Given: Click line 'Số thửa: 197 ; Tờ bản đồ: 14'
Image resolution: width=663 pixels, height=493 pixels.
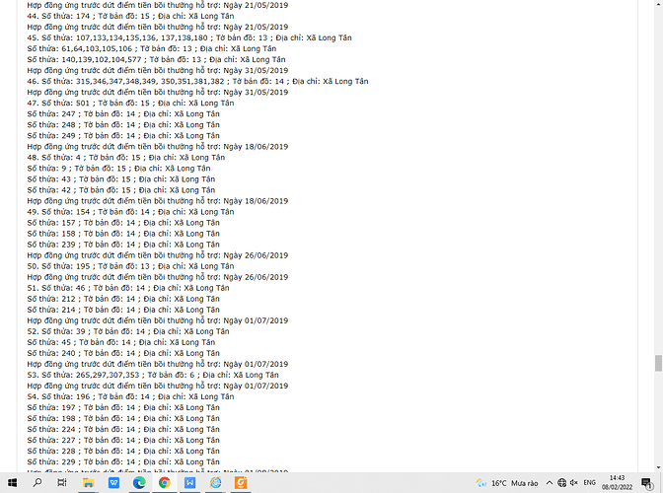Looking at the screenshot, I should coord(123,407).
